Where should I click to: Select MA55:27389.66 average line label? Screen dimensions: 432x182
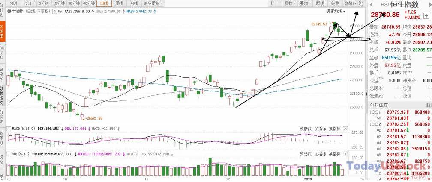pyautogui.click(x=108, y=12)
